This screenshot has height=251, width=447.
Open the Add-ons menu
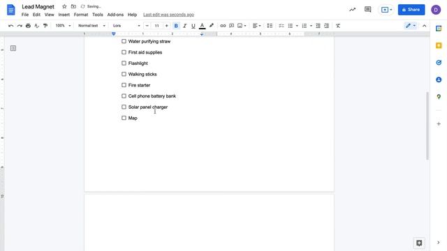tap(115, 15)
